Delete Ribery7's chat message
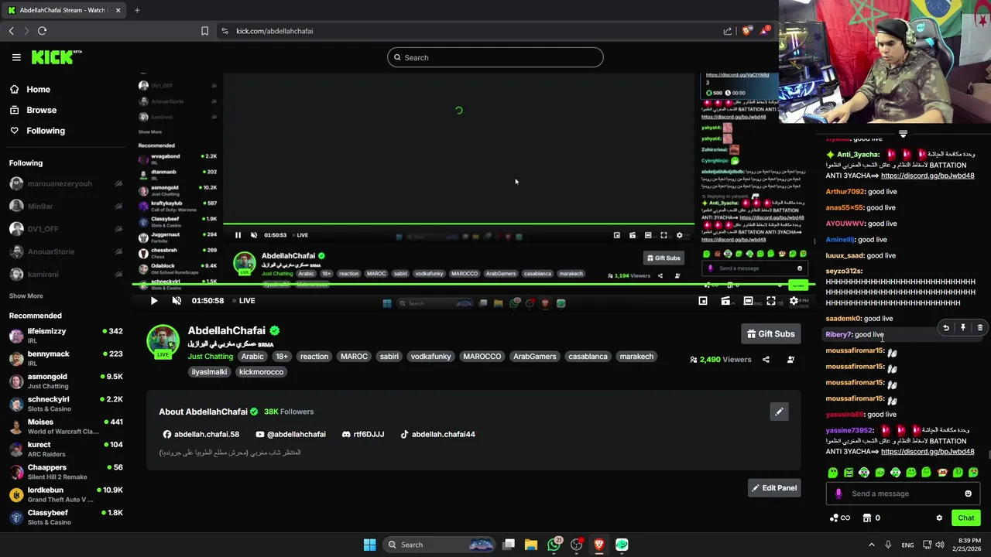Image resolution: width=991 pixels, height=557 pixels. [x=980, y=328]
